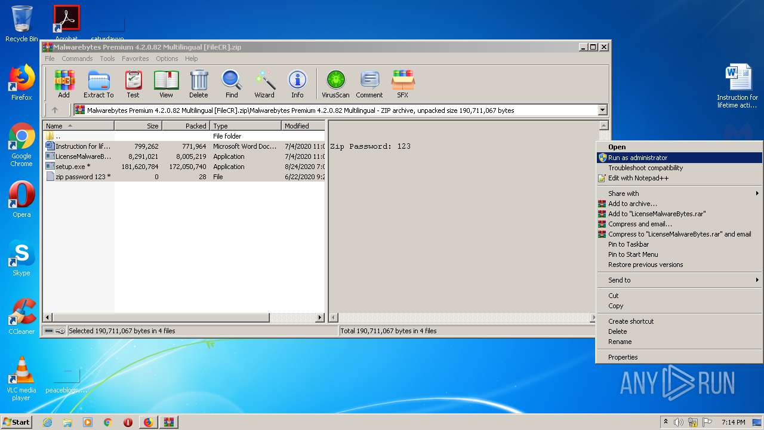This screenshot has width=764, height=430.
Task: Open the Options menu
Action: (167, 59)
